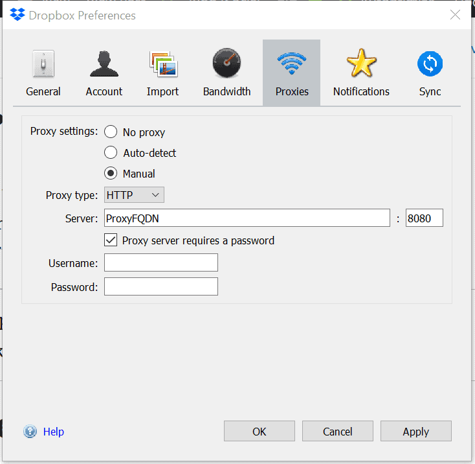Choose the Auto-detect proxy option

(x=111, y=153)
